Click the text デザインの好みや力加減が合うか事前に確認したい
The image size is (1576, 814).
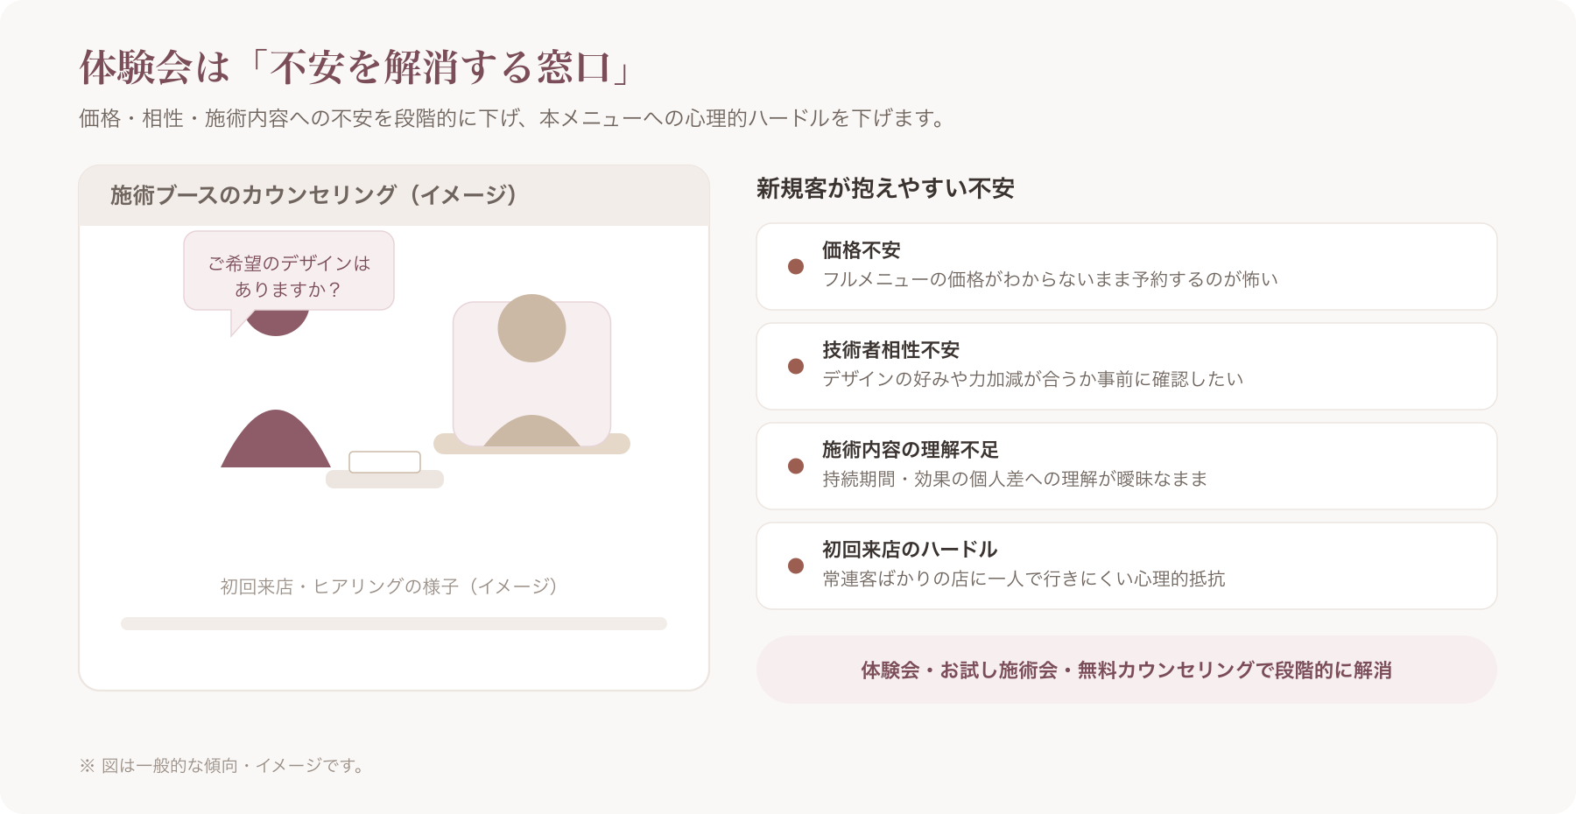[x=1032, y=379]
